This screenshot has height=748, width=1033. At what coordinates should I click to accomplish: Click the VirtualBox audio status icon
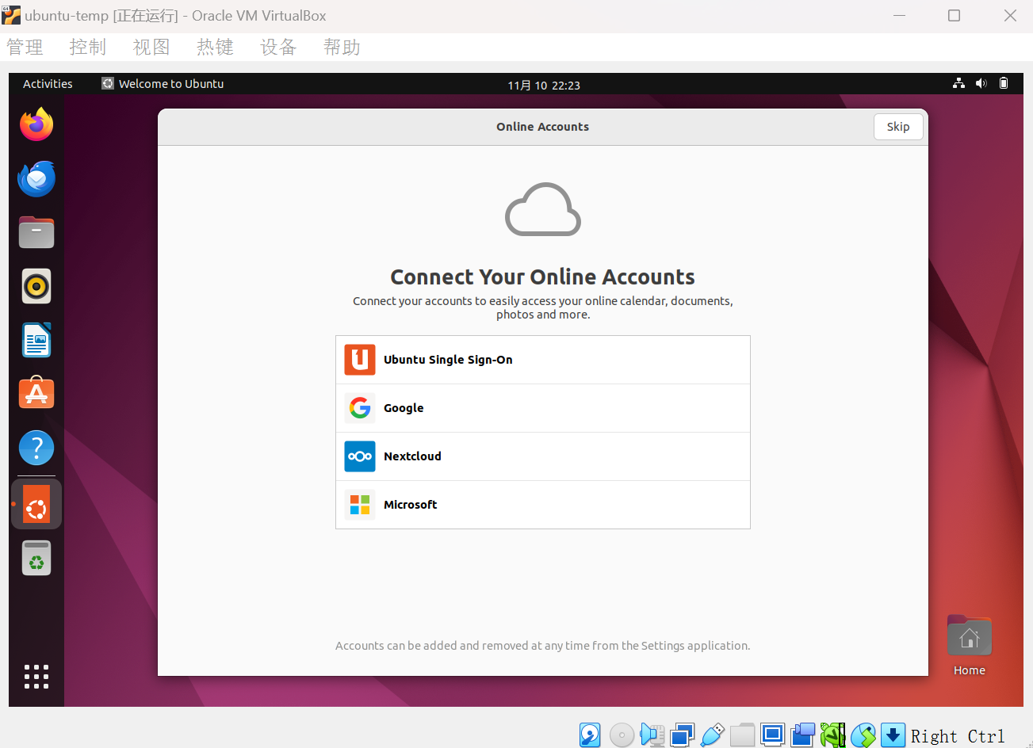(652, 735)
